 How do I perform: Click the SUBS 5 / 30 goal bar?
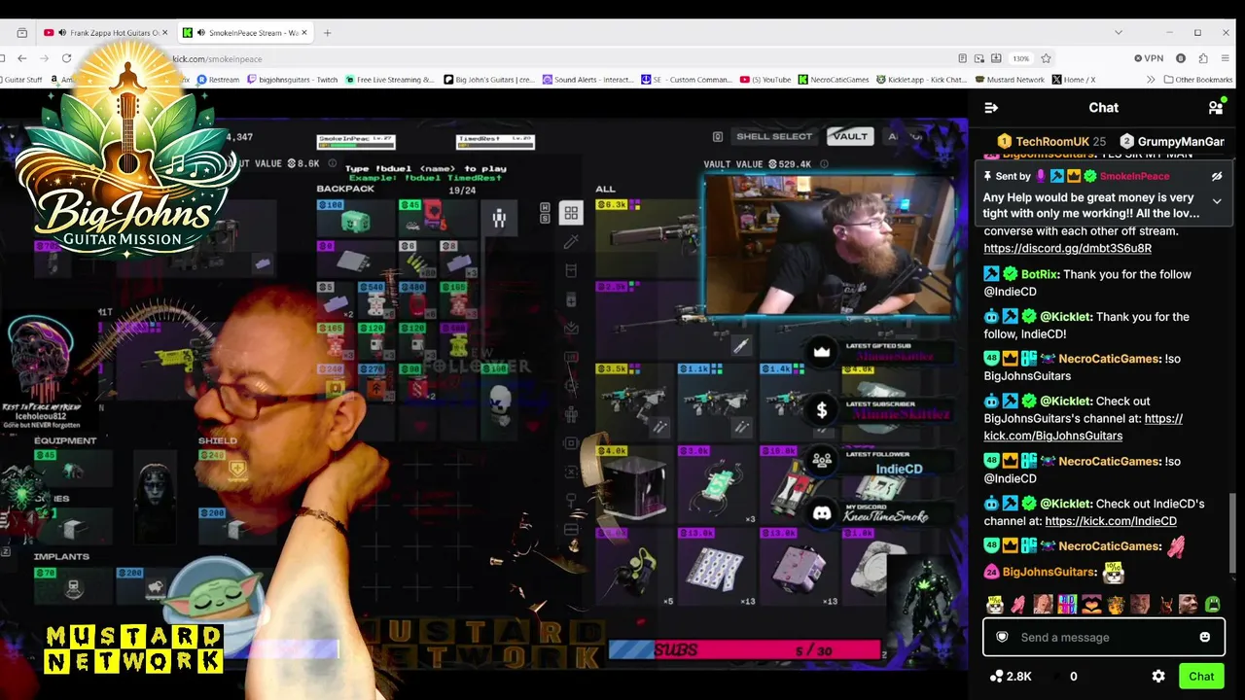(745, 649)
